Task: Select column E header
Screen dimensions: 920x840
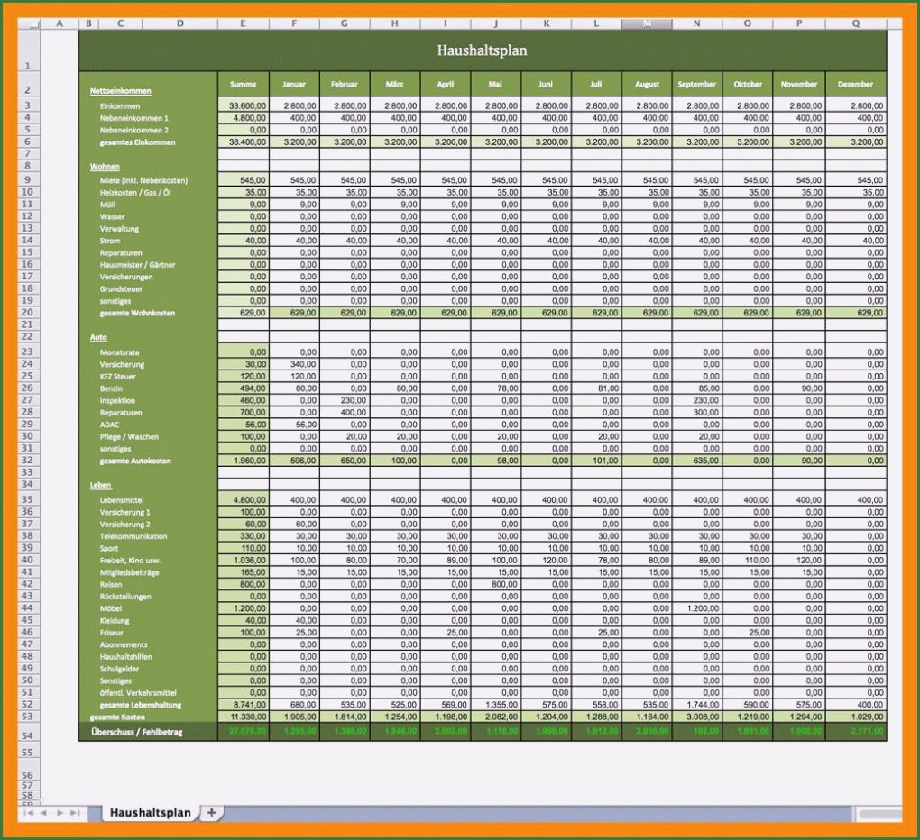Action: click(243, 24)
